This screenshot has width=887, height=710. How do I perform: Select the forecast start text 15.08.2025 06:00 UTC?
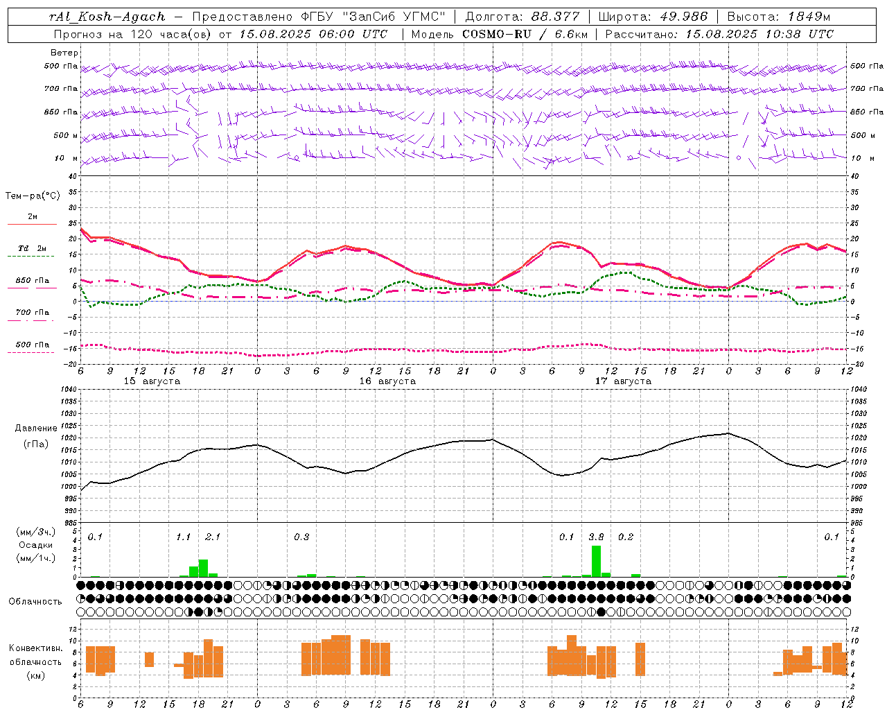(313, 34)
